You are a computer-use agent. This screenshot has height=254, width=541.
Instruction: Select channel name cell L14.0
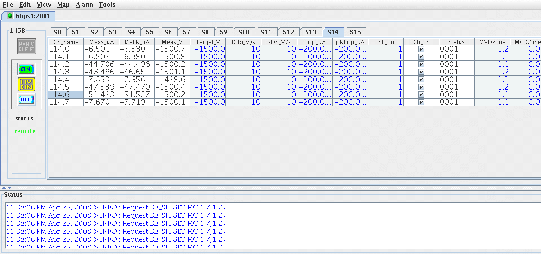click(66, 49)
